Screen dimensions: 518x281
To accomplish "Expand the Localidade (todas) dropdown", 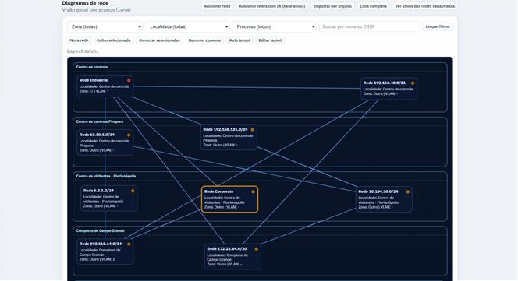I will [x=188, y=26].
